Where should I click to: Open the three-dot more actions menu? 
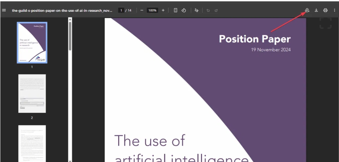pos(334,10)
